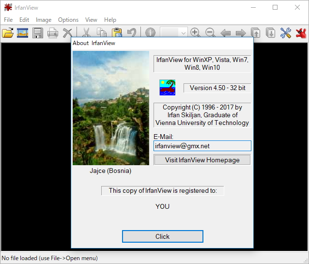309x264 pixels.
Task: Click "This copy of IrfanView is registered to:" text
Action: point(163,191)
